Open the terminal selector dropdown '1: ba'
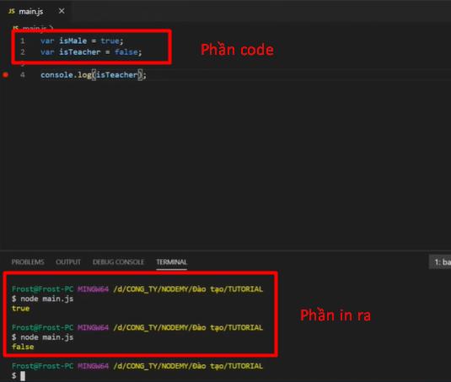The image size is (451, 382). click(440, 262)
